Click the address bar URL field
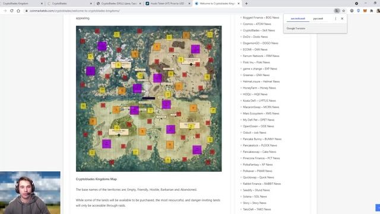This screenshot has width=380, height=214. 179,11
